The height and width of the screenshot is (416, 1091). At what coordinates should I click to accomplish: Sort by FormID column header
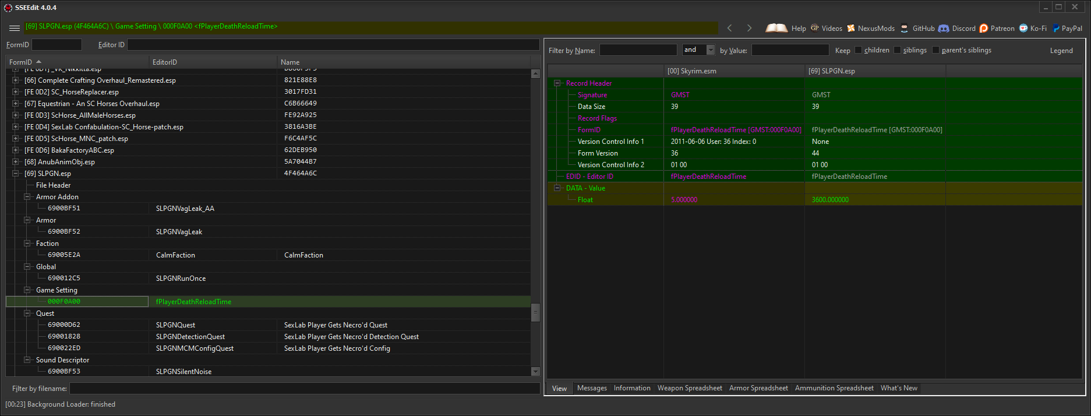coord(77,62)
